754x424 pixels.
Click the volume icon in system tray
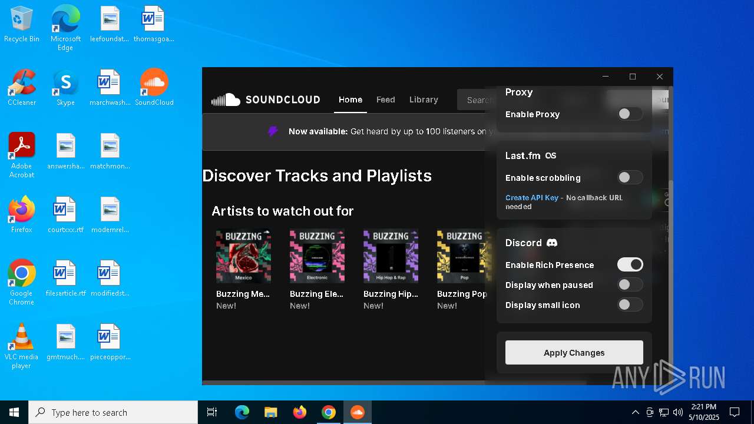point(678,412)
